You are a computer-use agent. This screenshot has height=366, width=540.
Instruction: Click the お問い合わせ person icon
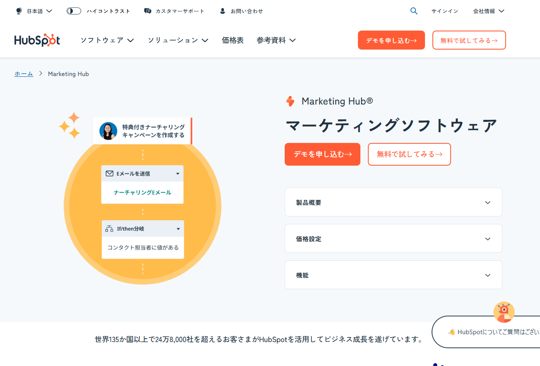[x=223, y=11]
